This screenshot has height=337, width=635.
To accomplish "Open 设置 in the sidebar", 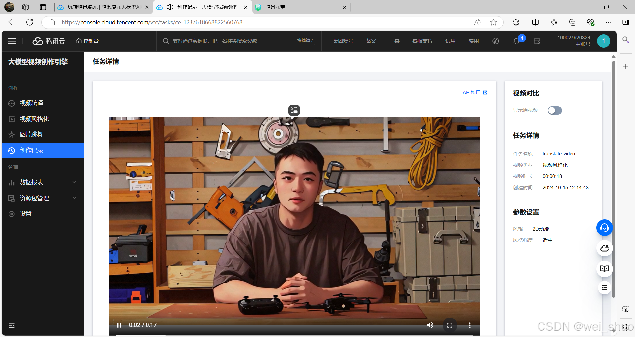I will (x=26, y=214).
